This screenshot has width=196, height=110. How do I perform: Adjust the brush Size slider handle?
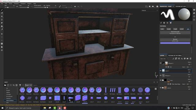8,7
